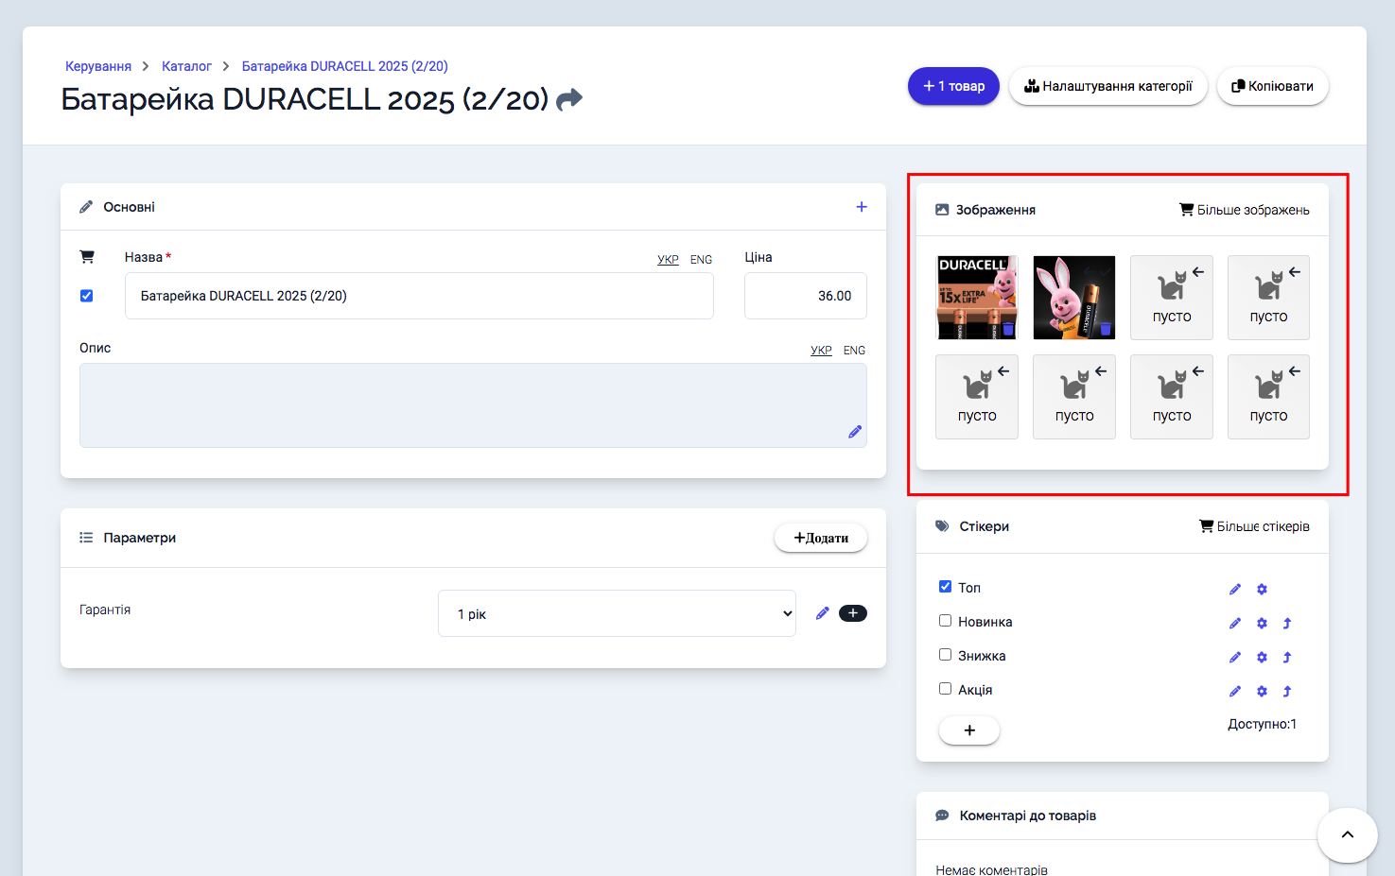Click pencil icon for Новинка sticker
Screen dimensions: 1395x876
(x=1235, y=624)
